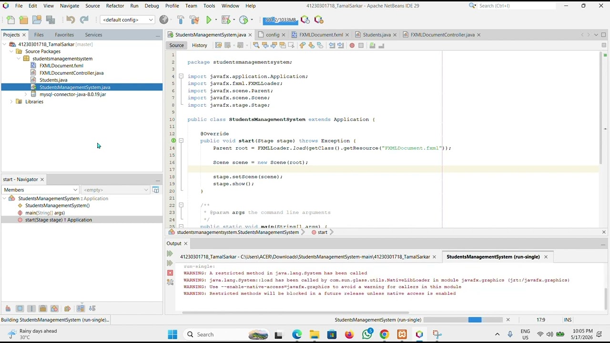Click the Open Project toolbar icon
The height and width of the screenshot is (343, 610).
[x=37, y=20]
